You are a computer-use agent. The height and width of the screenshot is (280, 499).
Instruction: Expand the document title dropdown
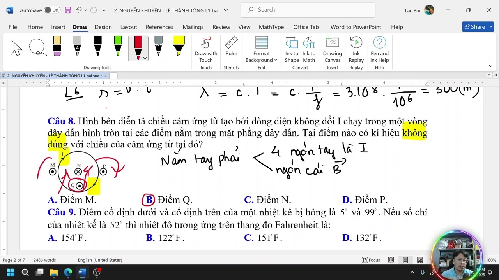click(226, 10)
